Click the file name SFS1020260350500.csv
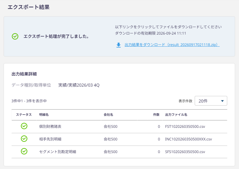 point(185,152)
